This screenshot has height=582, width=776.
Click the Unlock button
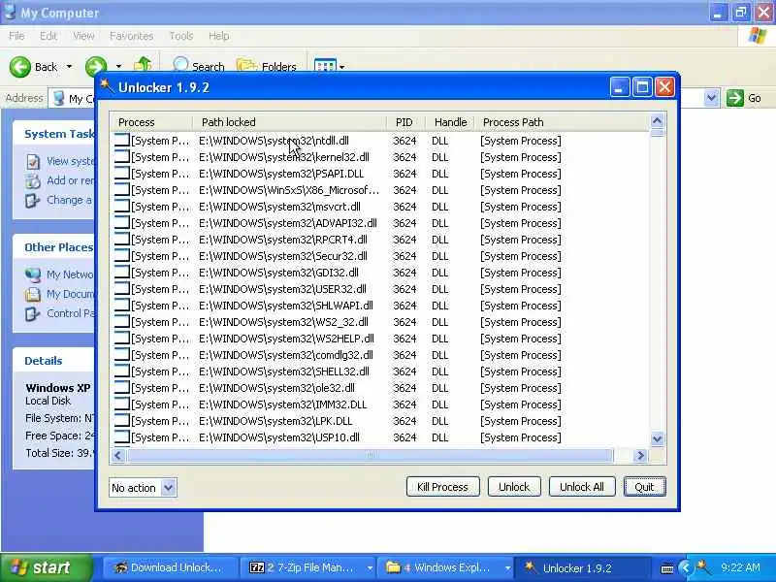tap(514, 487)
